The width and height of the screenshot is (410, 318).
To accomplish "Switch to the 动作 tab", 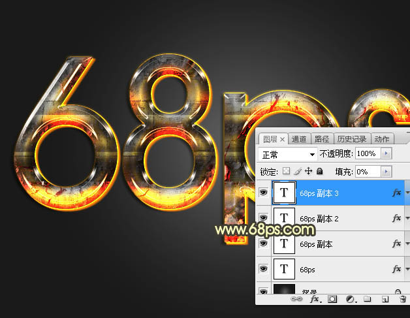I will (382, 139).
